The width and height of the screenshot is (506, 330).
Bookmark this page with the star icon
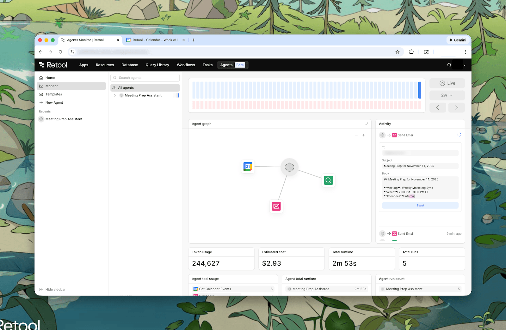(397, 52)
